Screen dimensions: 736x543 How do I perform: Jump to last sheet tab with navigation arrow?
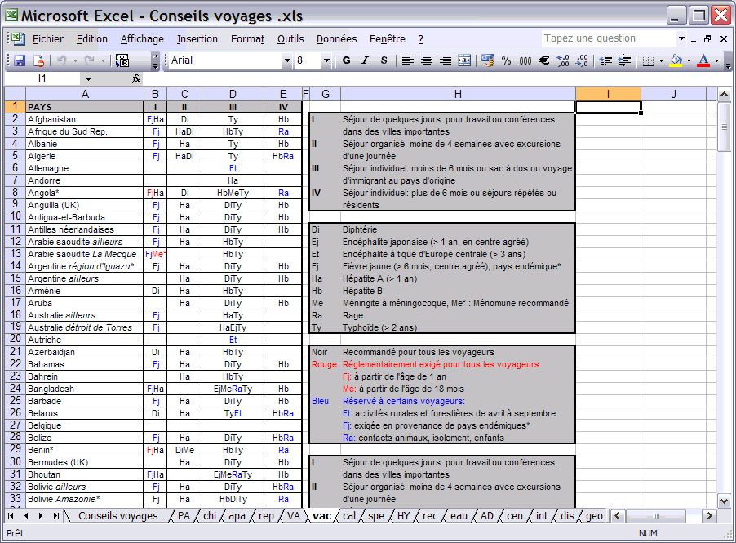[55, 515]
